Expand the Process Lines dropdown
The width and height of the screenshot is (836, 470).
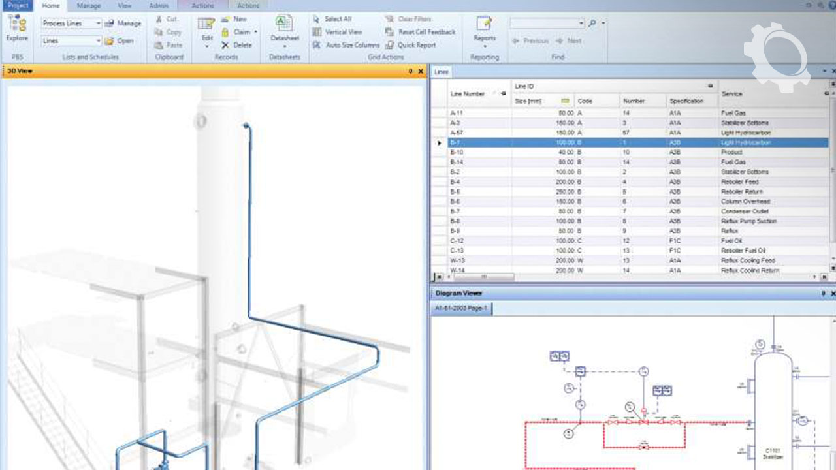click(99, 23)
